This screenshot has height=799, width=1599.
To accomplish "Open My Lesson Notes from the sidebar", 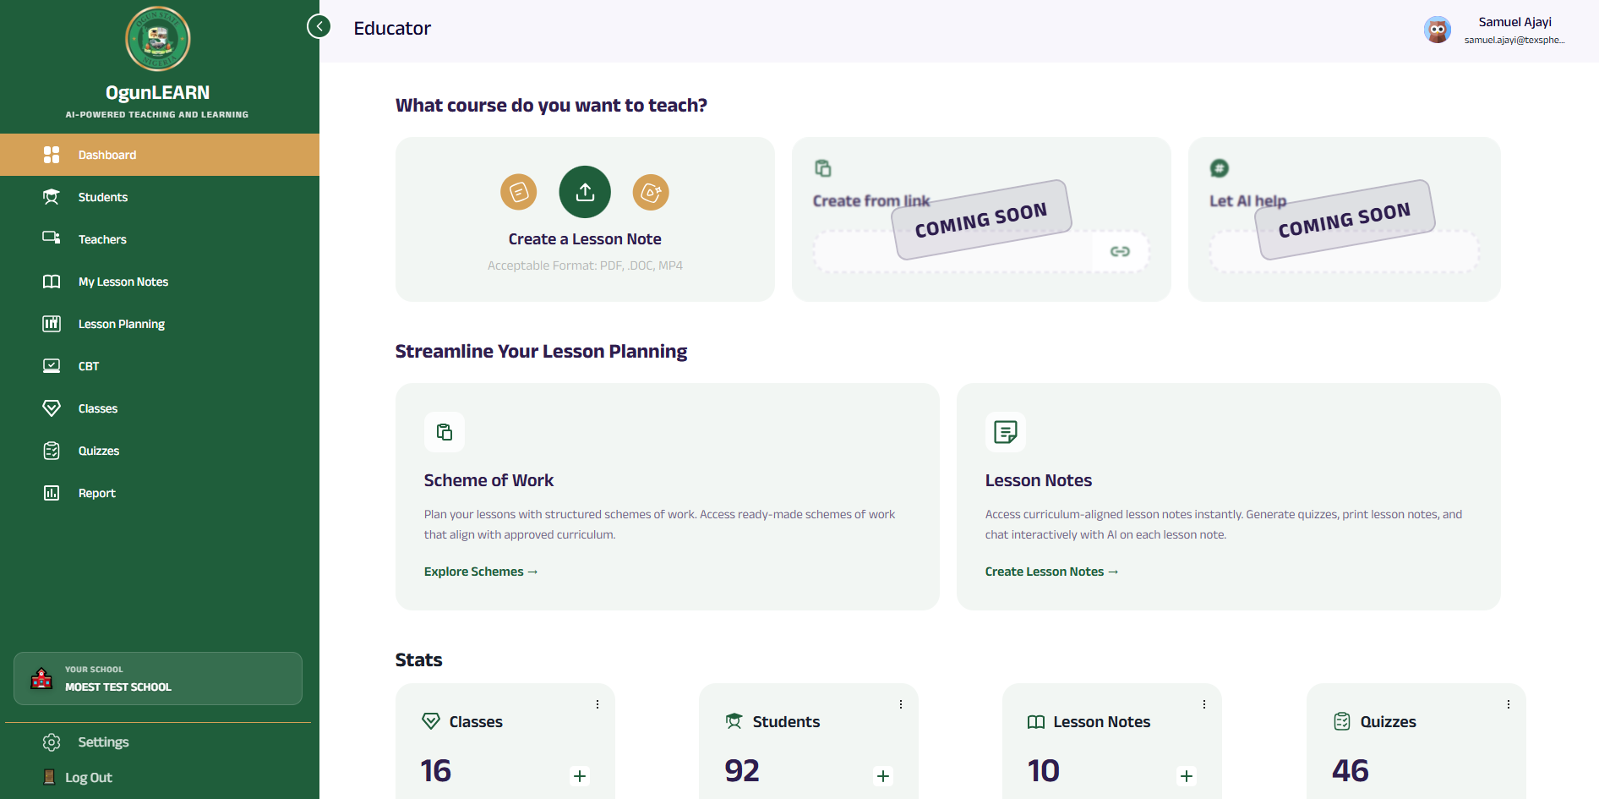I will 122,281.
